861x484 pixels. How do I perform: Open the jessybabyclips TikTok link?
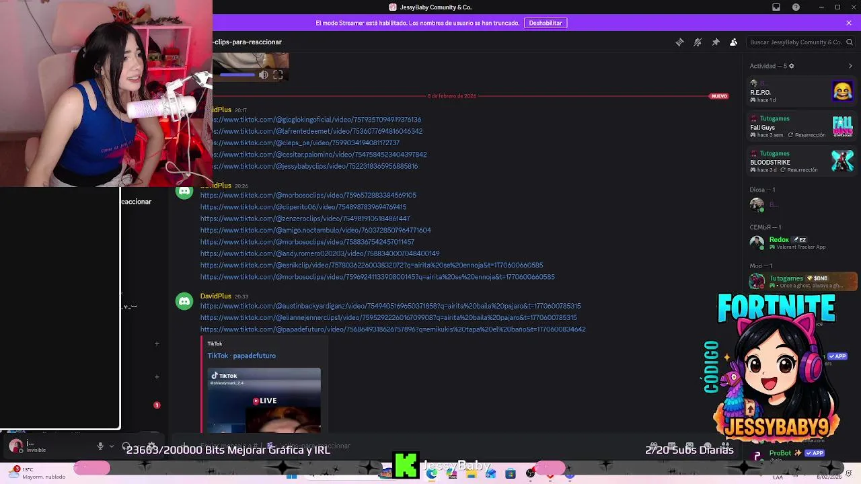(x=314, y=166)
